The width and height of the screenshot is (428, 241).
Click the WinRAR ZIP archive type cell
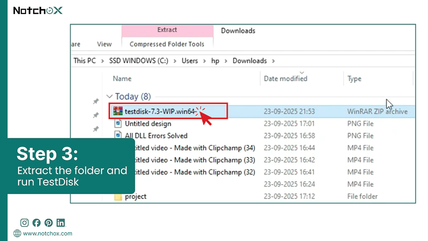tap(377, 111)
